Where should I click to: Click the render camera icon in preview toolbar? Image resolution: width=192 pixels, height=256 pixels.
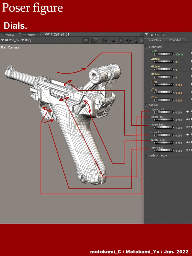point(86,40)
